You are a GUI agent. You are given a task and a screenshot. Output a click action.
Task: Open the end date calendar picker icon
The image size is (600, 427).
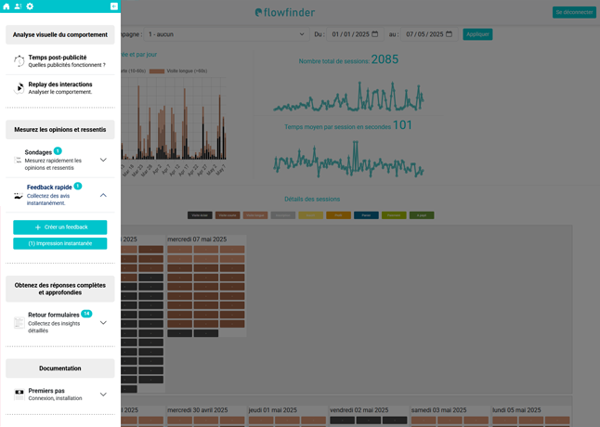coord(450,34)
